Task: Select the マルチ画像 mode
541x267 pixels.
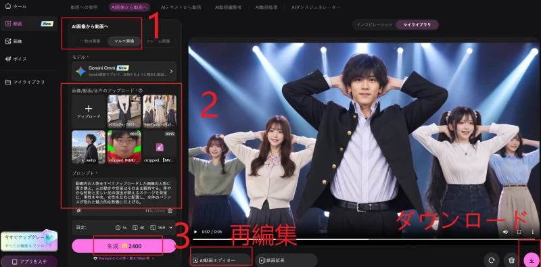Action: [x=124, y=41]
